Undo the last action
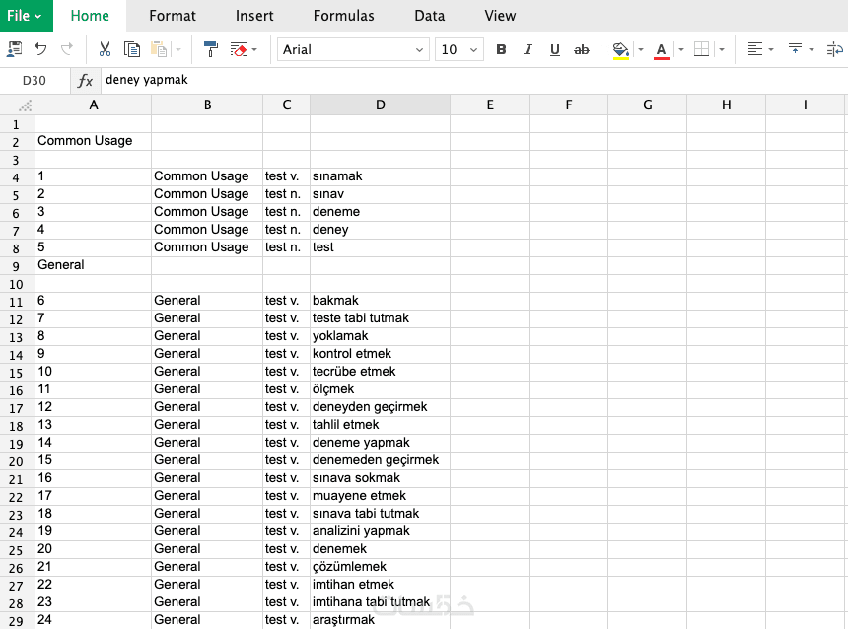The width and height of the screenshot is (848, 629). click(40, 49)
